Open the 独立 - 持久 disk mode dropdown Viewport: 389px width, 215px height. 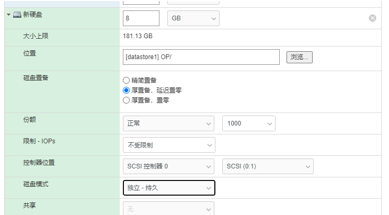[169, 188]
